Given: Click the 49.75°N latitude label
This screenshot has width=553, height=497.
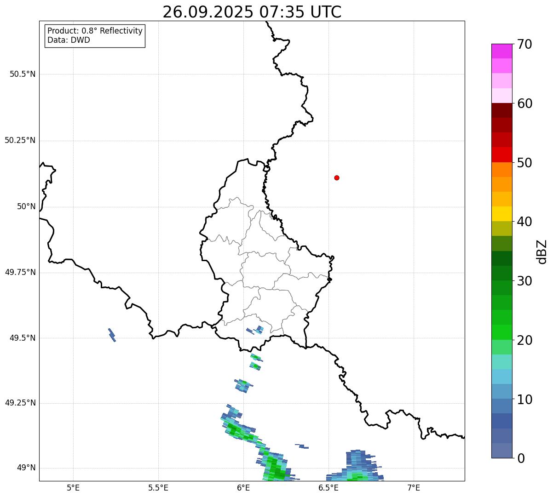Looking at the screenshot, I should (20, 272).
